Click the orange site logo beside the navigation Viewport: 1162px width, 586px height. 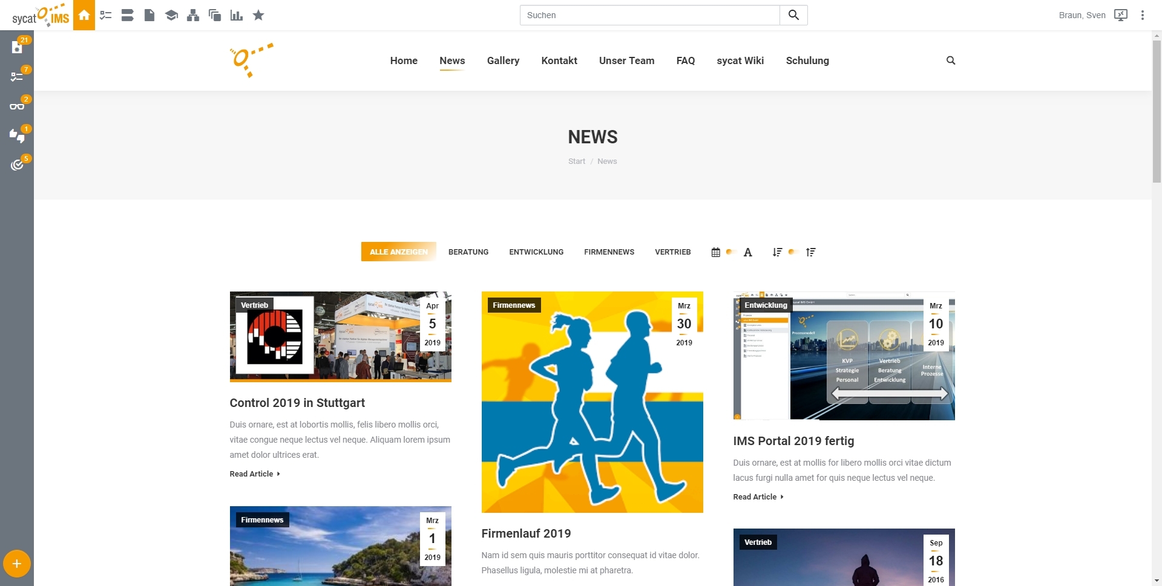point(252,60)
